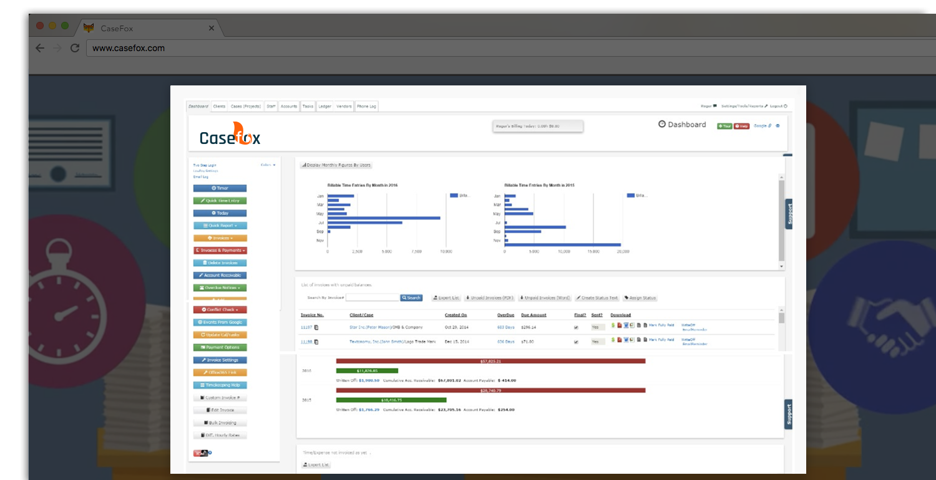936x480 pixels.
Task: Open the email icon near the Google link
Action: 778,126
